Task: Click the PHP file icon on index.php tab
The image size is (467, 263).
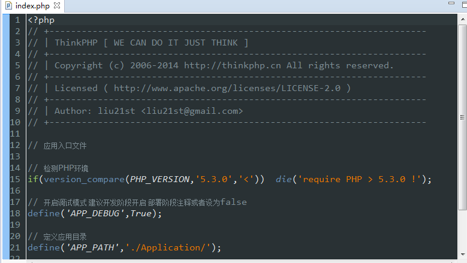Action: (x=8, y=5)
